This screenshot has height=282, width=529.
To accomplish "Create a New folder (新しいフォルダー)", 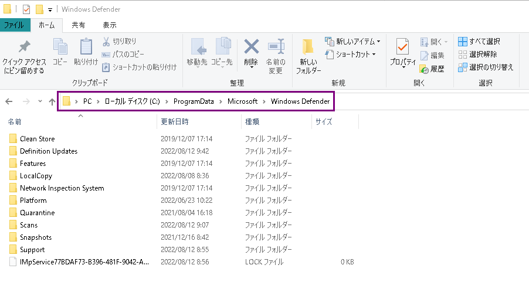I will coord(308,56).
